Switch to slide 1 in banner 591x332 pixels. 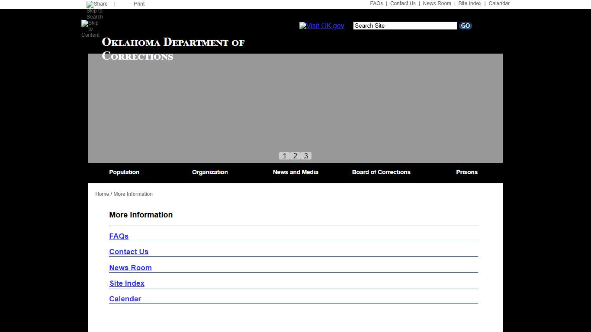[x=284, y=156]
